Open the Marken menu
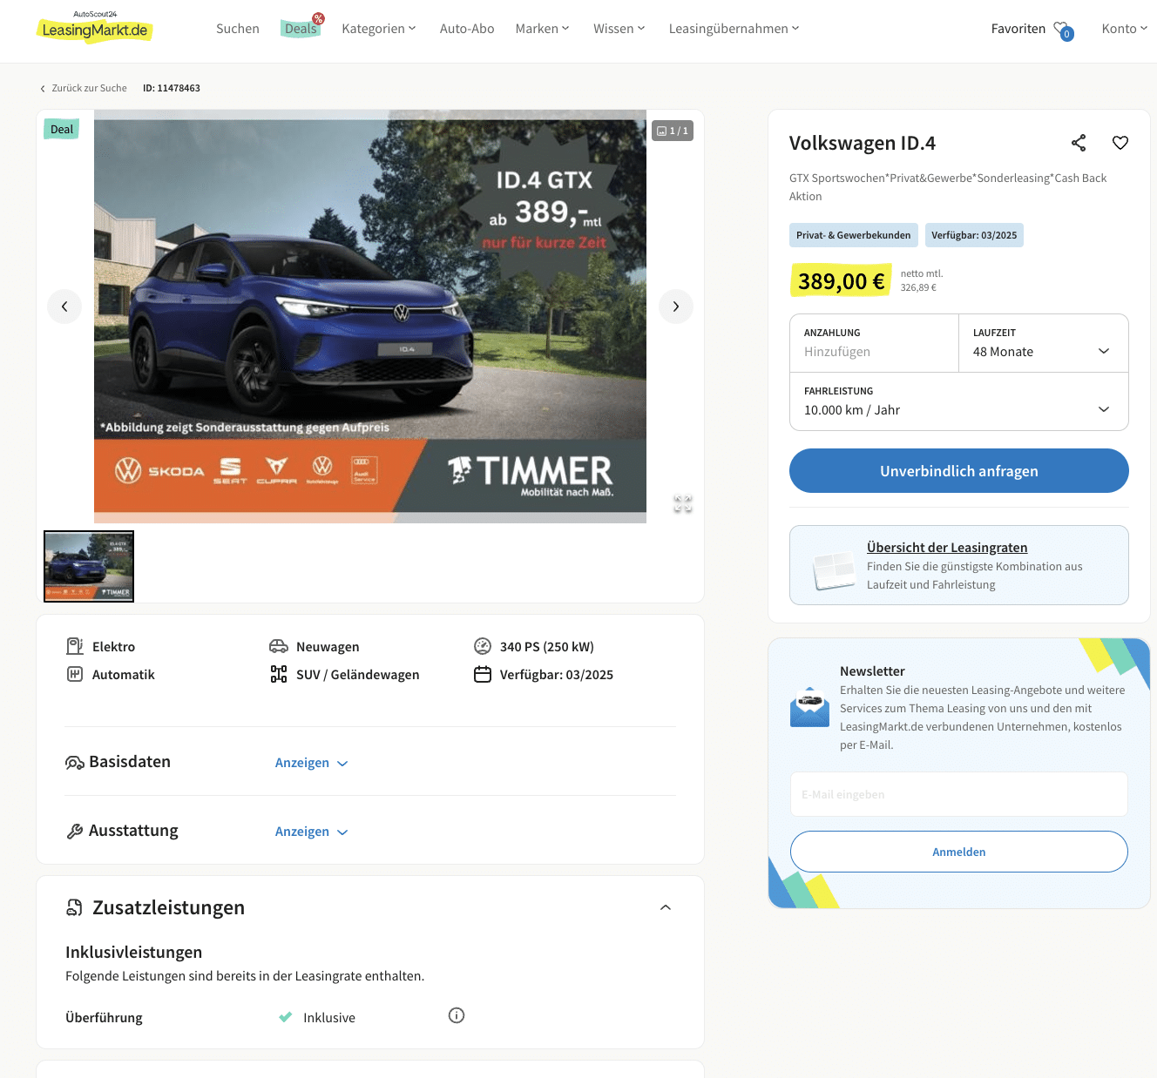This screenshot has height=1078, width=1157. [x=542, y=29]
